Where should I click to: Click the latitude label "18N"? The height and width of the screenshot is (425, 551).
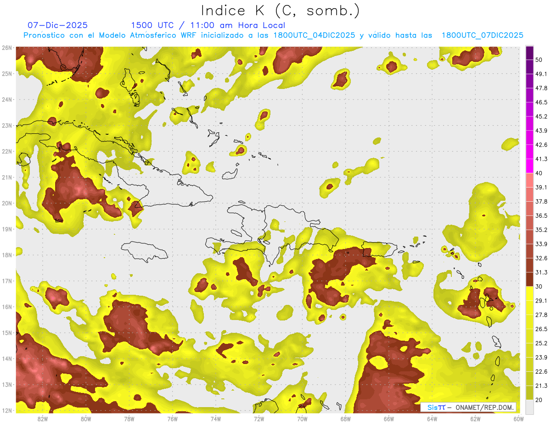(6, 255)
